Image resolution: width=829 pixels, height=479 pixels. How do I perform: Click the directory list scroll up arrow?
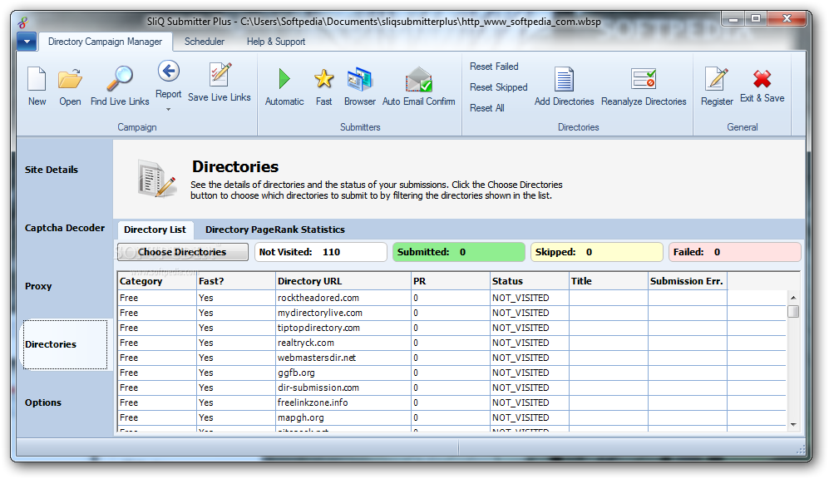pyautogui.click(x=793, y=298)
